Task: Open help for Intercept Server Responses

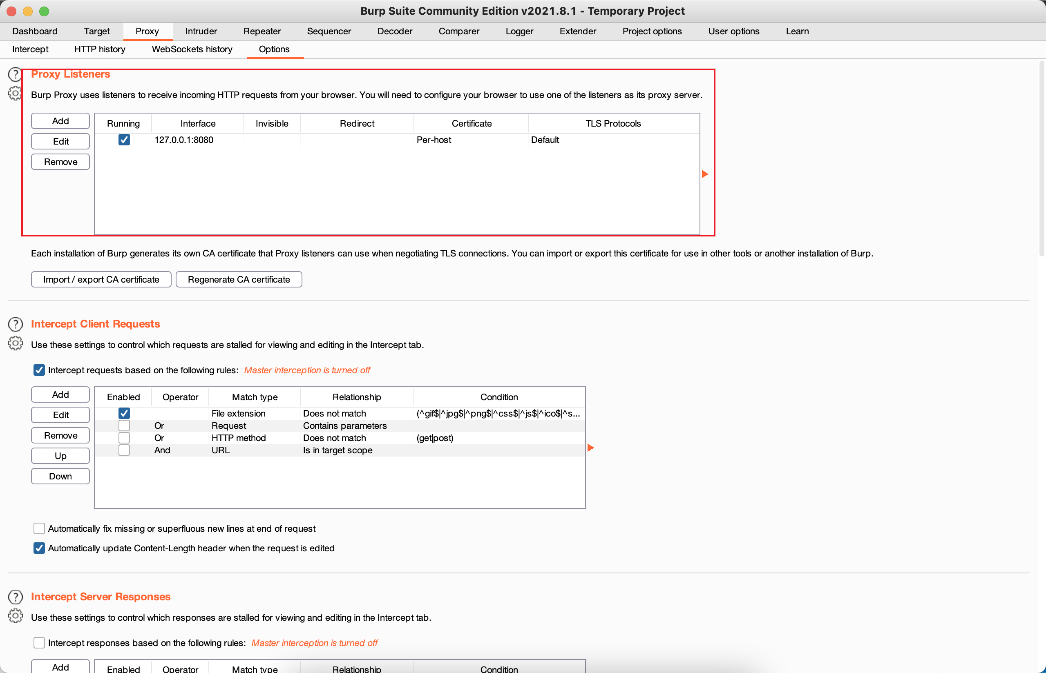Action: (x=15, y=597)
